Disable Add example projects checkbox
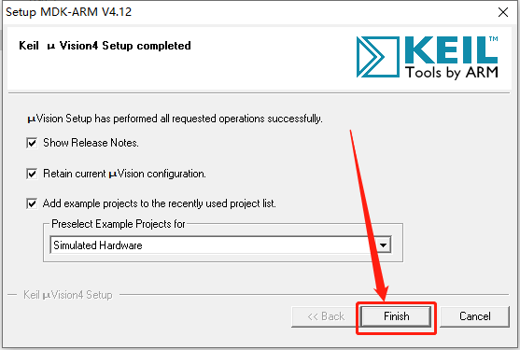The height and width of the screenshot is (350, 520). click(32, 203)
